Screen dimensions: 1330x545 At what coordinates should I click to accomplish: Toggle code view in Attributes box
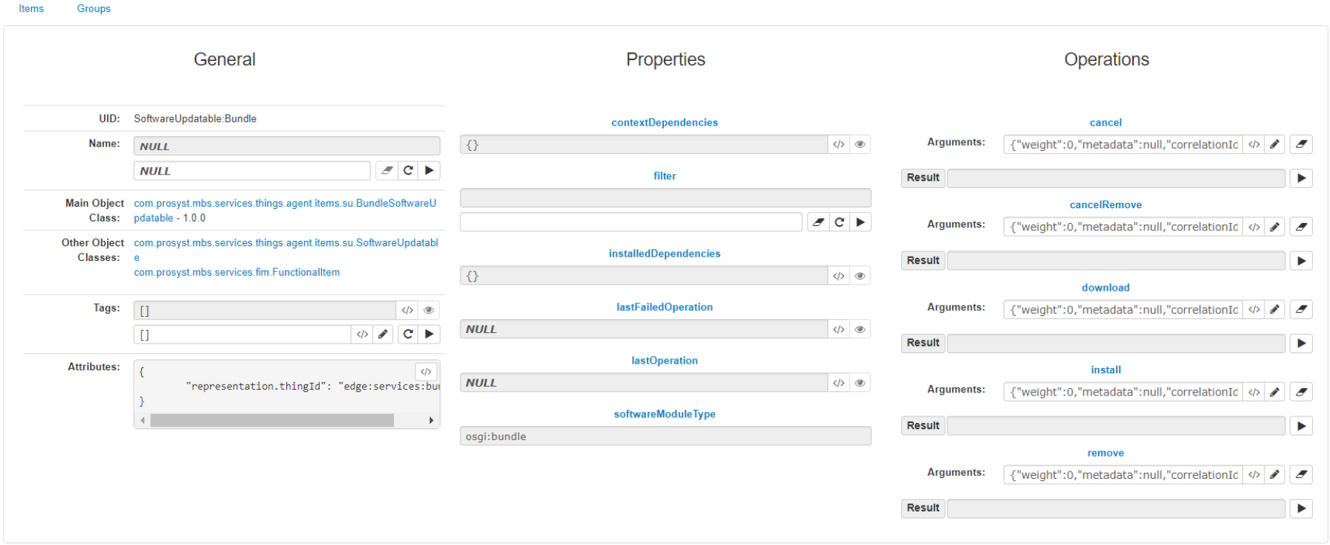click(x=426, y=371)
